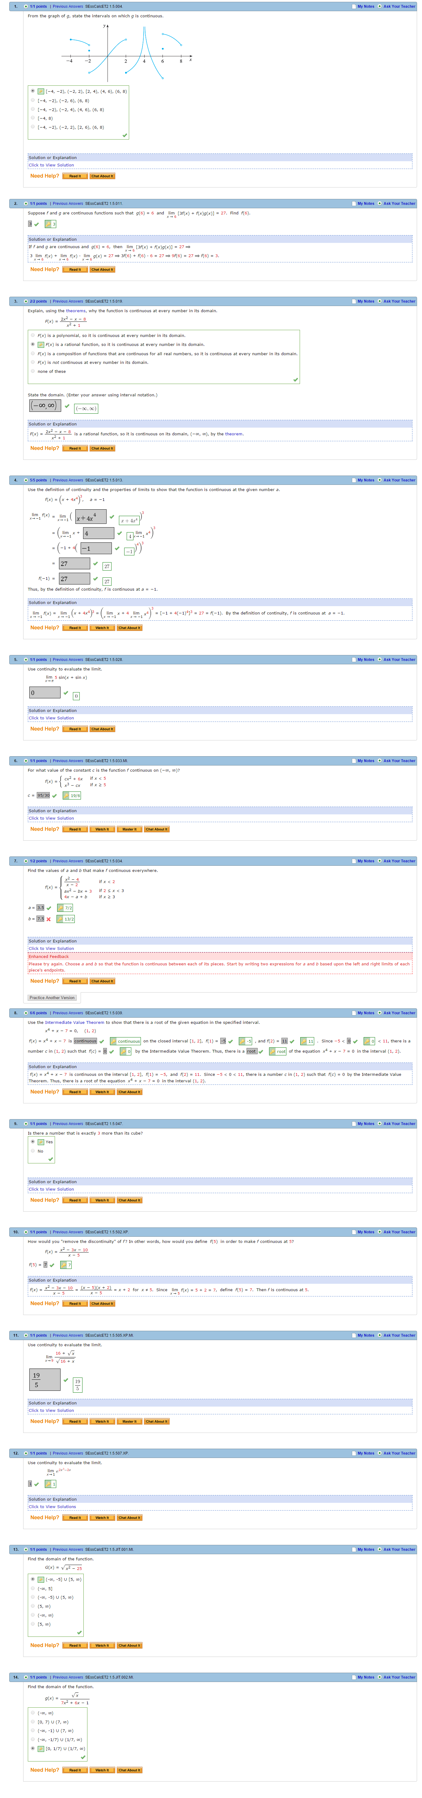
Task: Click the plus icon beside question 13 points
Action: [x=26, y=1550]
